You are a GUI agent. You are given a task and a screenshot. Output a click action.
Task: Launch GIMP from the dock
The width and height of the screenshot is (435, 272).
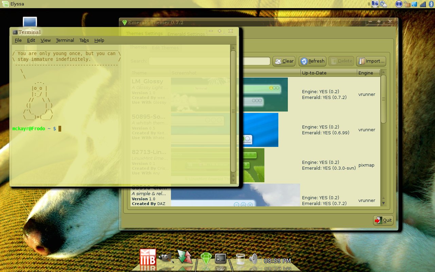pos(167,258)
